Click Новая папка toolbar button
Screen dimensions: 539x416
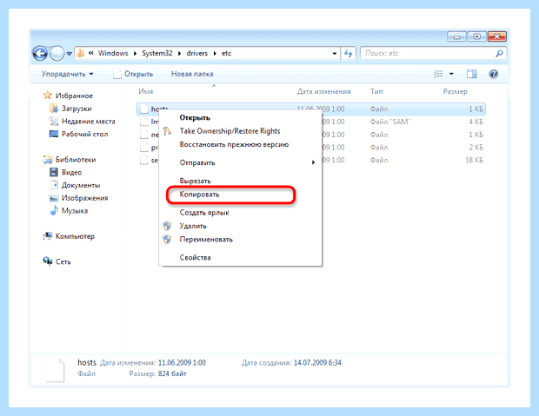coord(192,74)
